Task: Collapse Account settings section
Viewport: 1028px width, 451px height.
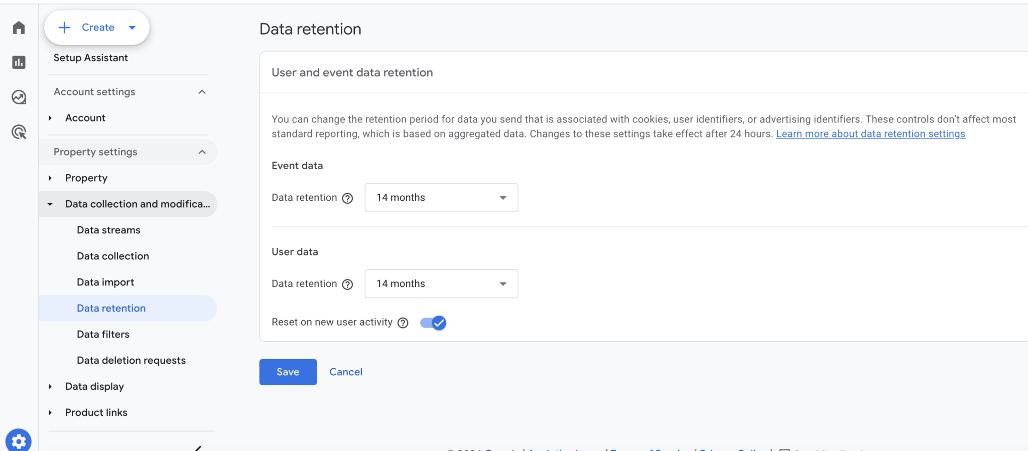Action: (202, 92)
